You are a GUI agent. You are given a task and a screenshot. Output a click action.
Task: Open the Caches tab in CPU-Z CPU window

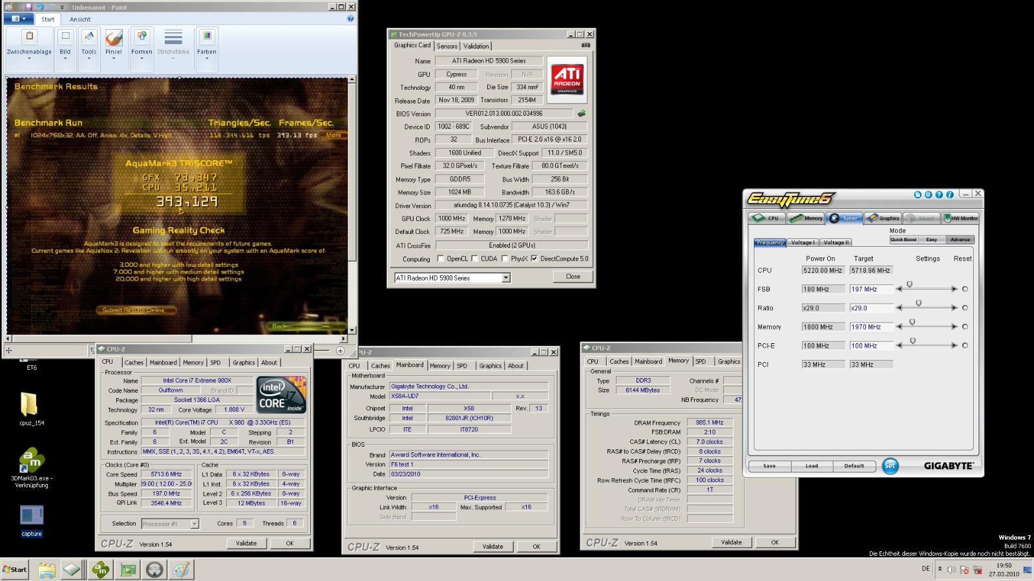tap(134, 363)
